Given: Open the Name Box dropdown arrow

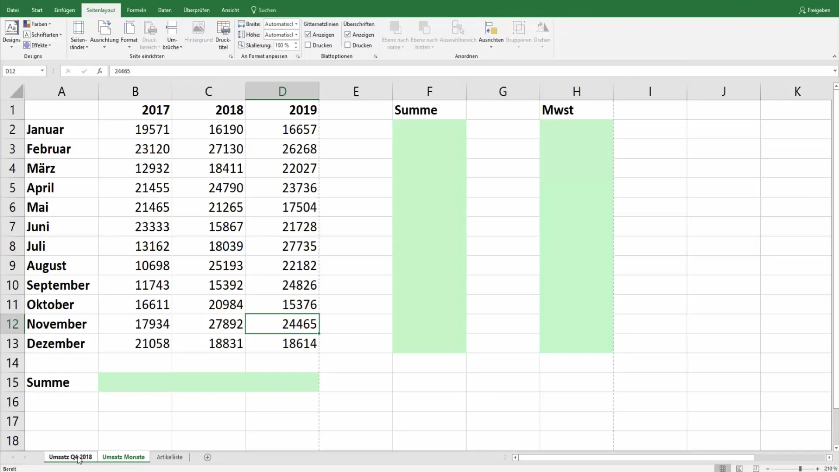Looking at the screenshot, I should click(x=42, y=71).
